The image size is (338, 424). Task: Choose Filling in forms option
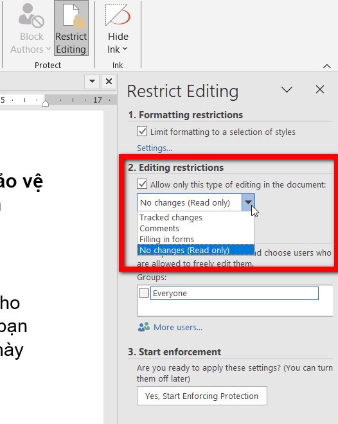pos(196,239)
